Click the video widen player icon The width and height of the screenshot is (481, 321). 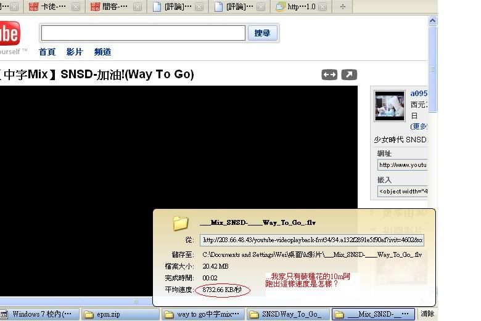[329, 75]
